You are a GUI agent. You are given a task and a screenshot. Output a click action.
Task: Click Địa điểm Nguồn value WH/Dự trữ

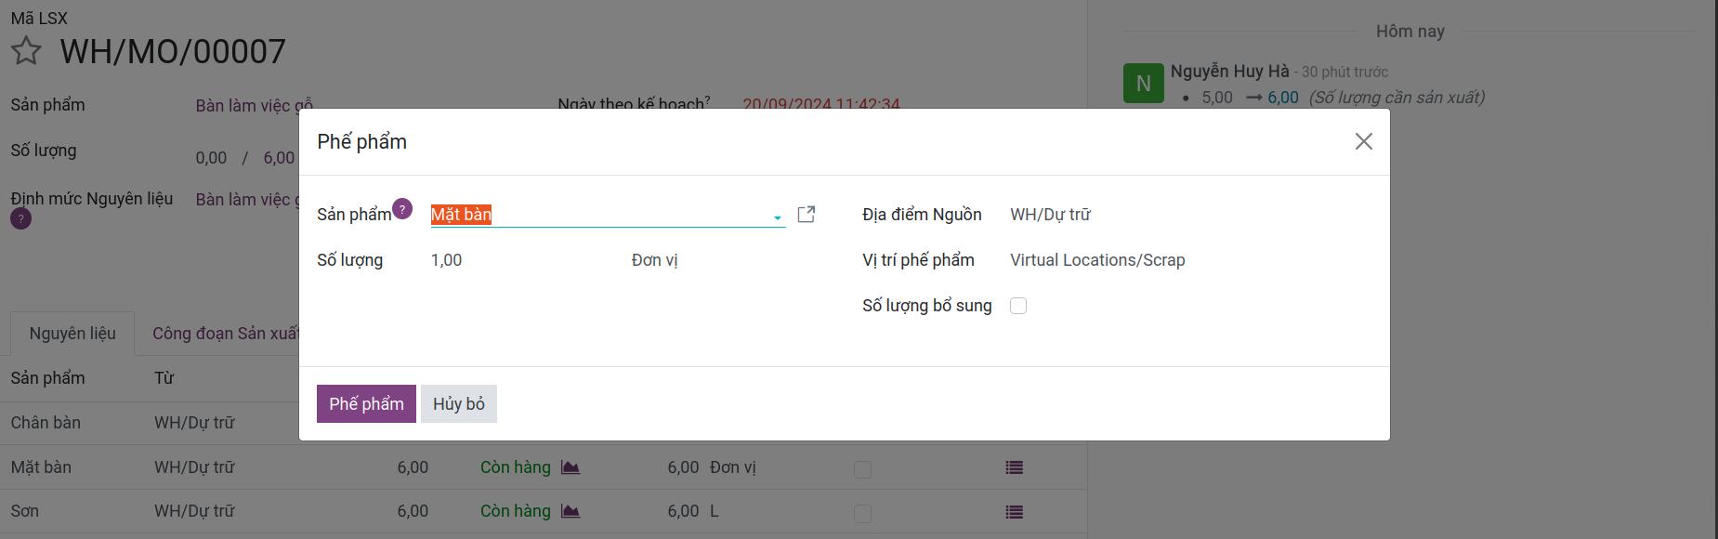[1050, 215]
